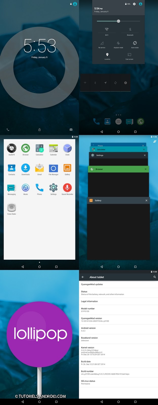Viewport: 158px width, 405px height.
Task: Open the Voice Dialer app icon
Action: [x=12, y=208]
